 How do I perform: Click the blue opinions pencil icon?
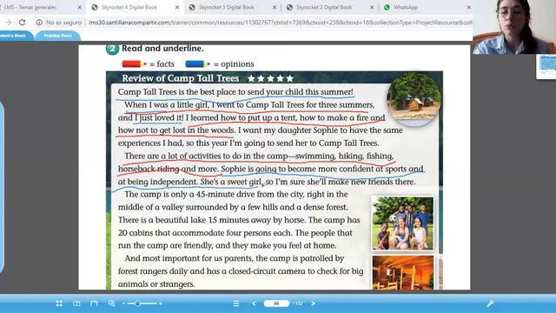[197, 63]
